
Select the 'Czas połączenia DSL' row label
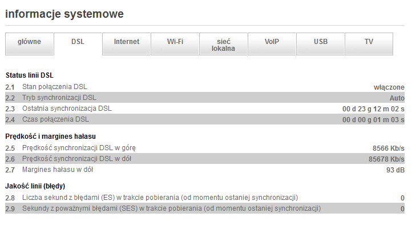coord(55,119)
